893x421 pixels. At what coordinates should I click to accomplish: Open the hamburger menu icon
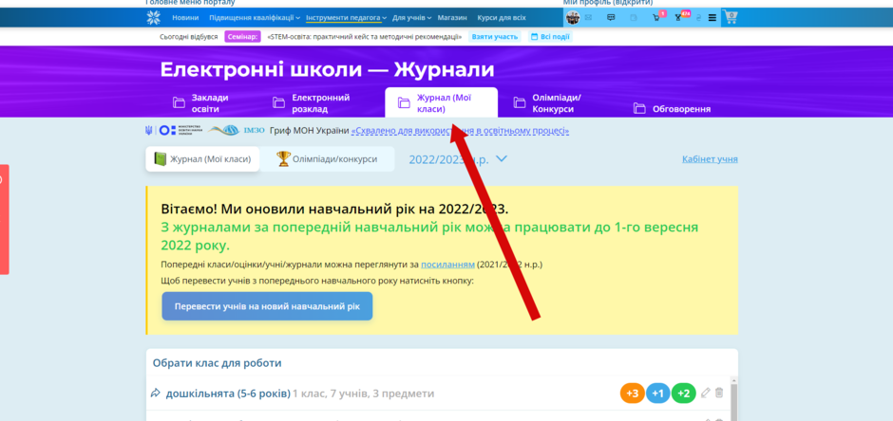click(x=712, y=18)
